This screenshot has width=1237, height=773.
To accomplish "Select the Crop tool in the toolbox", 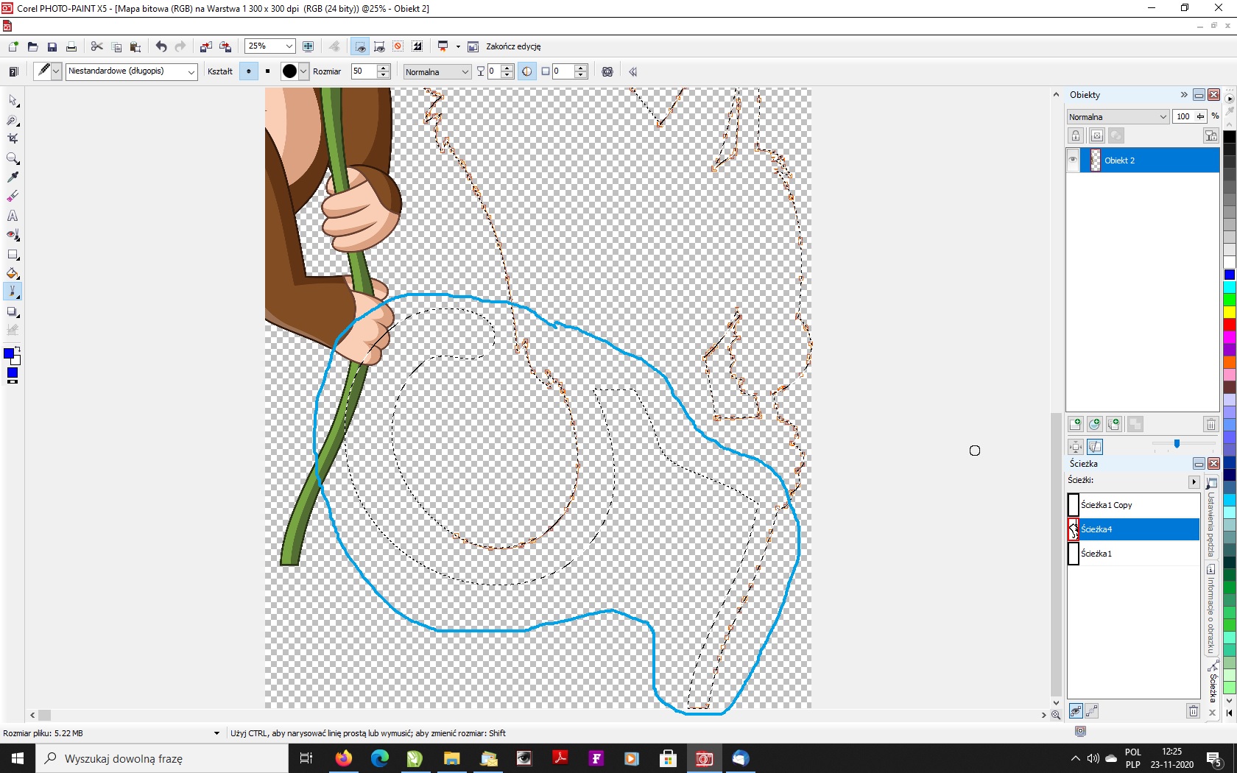I will 13,138.
